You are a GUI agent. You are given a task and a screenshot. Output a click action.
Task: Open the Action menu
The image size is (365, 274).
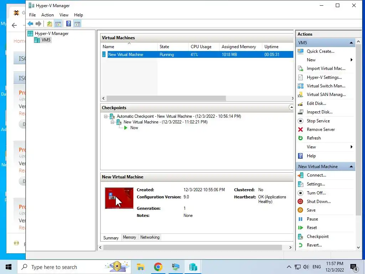click(x=47, y=15)
